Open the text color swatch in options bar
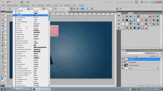This screenshot has width=163, height=91. (83, 9)
